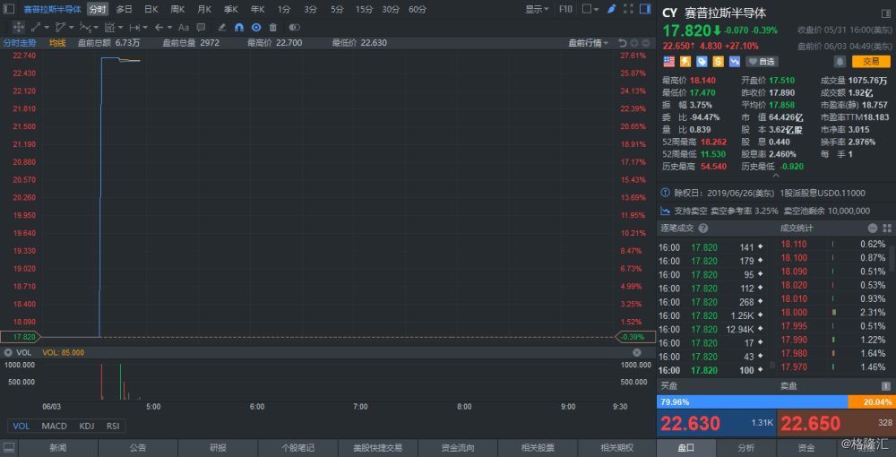Screen dimensions: 896x457
Task: Select the eraser drawing tool
Action: coord(222,27)
